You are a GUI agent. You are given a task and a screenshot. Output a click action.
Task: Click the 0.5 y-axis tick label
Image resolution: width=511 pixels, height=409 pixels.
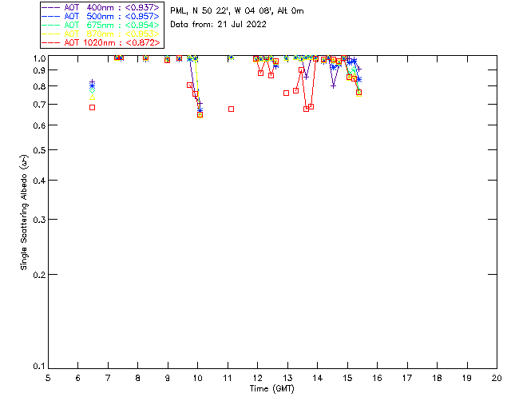pyautogui.click(x=39, y=150)
